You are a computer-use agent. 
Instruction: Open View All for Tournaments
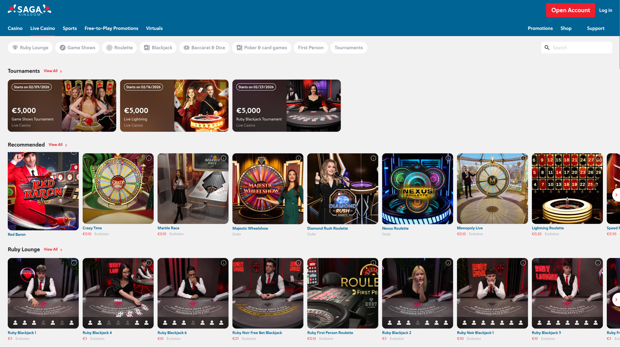(x=51, y=71)
